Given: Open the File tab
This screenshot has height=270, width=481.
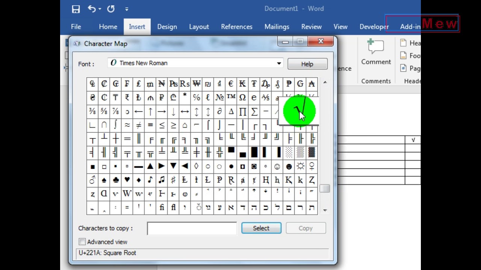Looking at the screenshot, I should coord(76,27).
